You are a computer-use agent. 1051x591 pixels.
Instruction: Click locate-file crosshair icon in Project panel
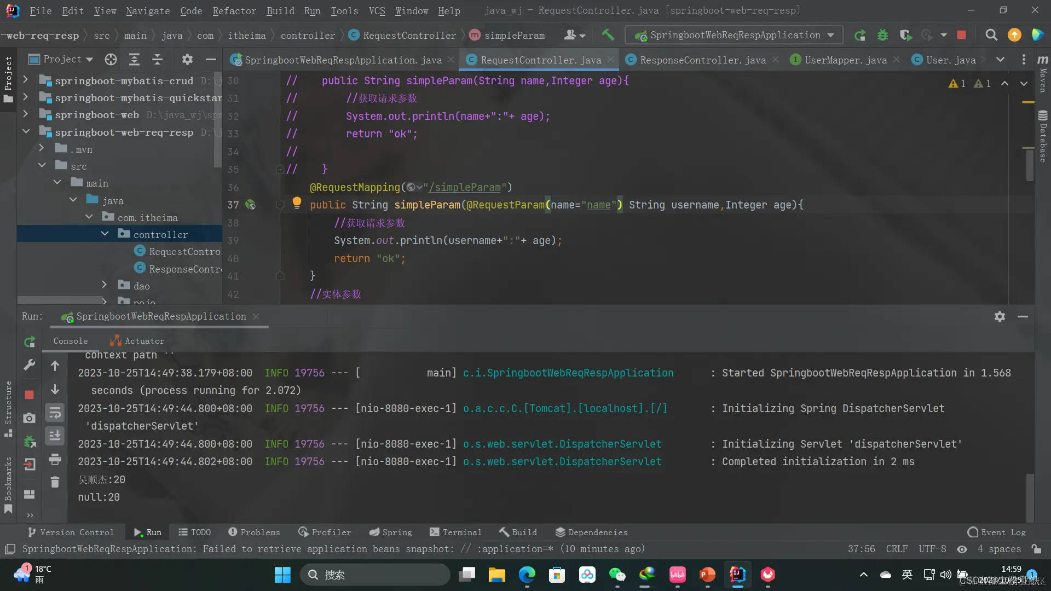(x=111, y=59)
